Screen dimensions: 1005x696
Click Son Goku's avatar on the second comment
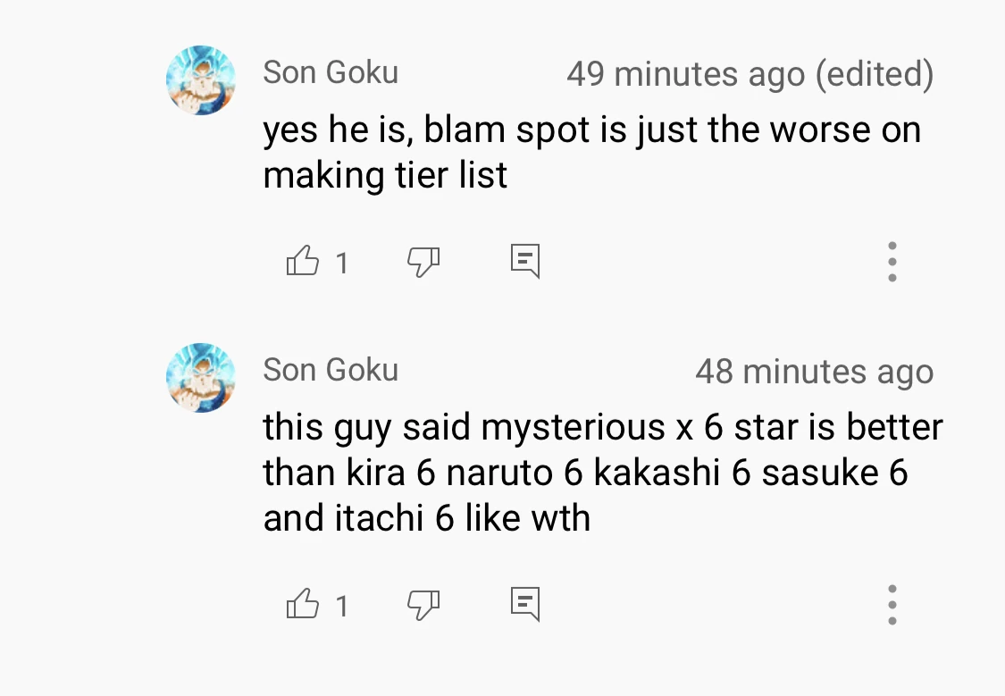point(200,378)
